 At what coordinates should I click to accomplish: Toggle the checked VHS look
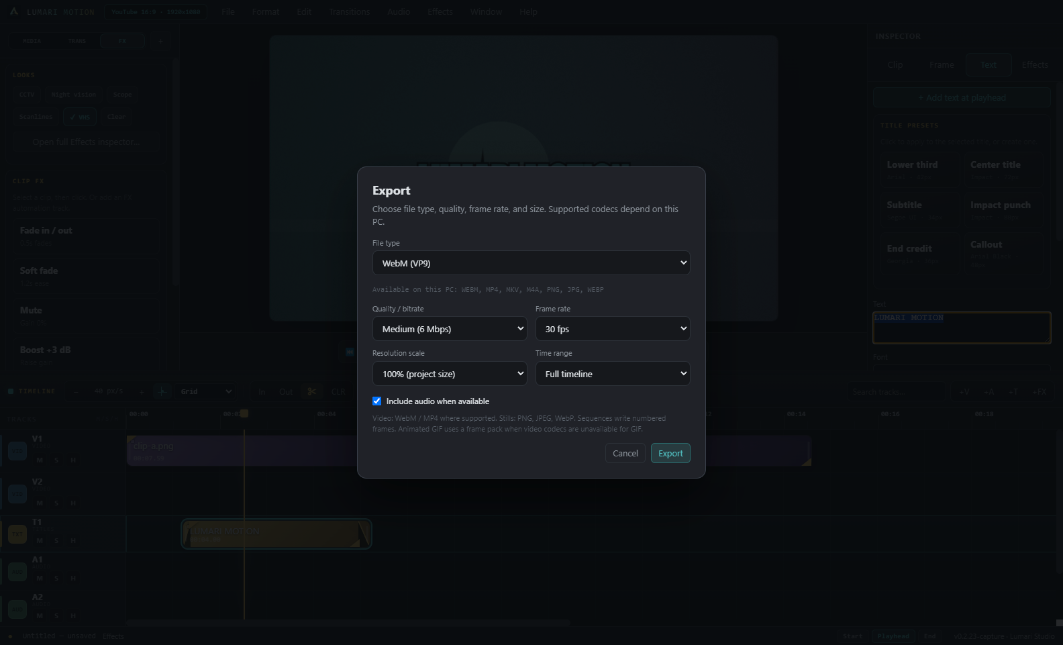click(80, 117)
